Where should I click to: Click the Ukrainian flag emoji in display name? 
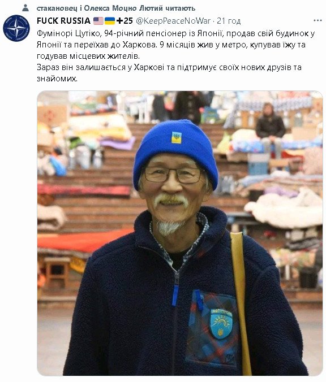click(x=110, y=21)
